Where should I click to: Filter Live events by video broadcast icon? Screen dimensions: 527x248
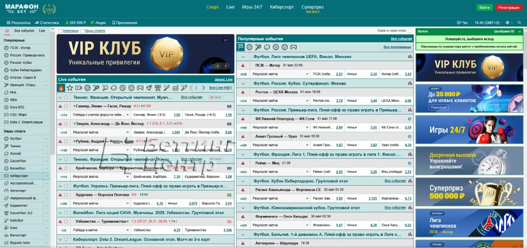79,88
